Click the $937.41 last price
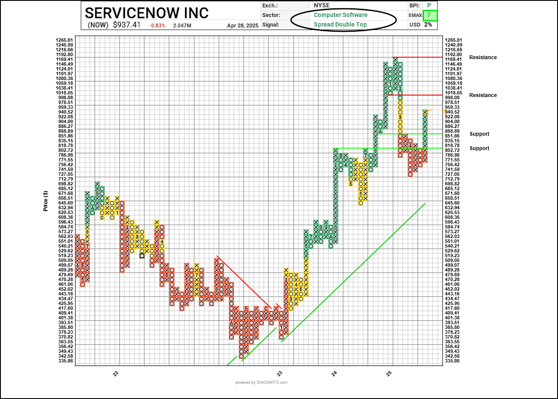 pos(127,25)
